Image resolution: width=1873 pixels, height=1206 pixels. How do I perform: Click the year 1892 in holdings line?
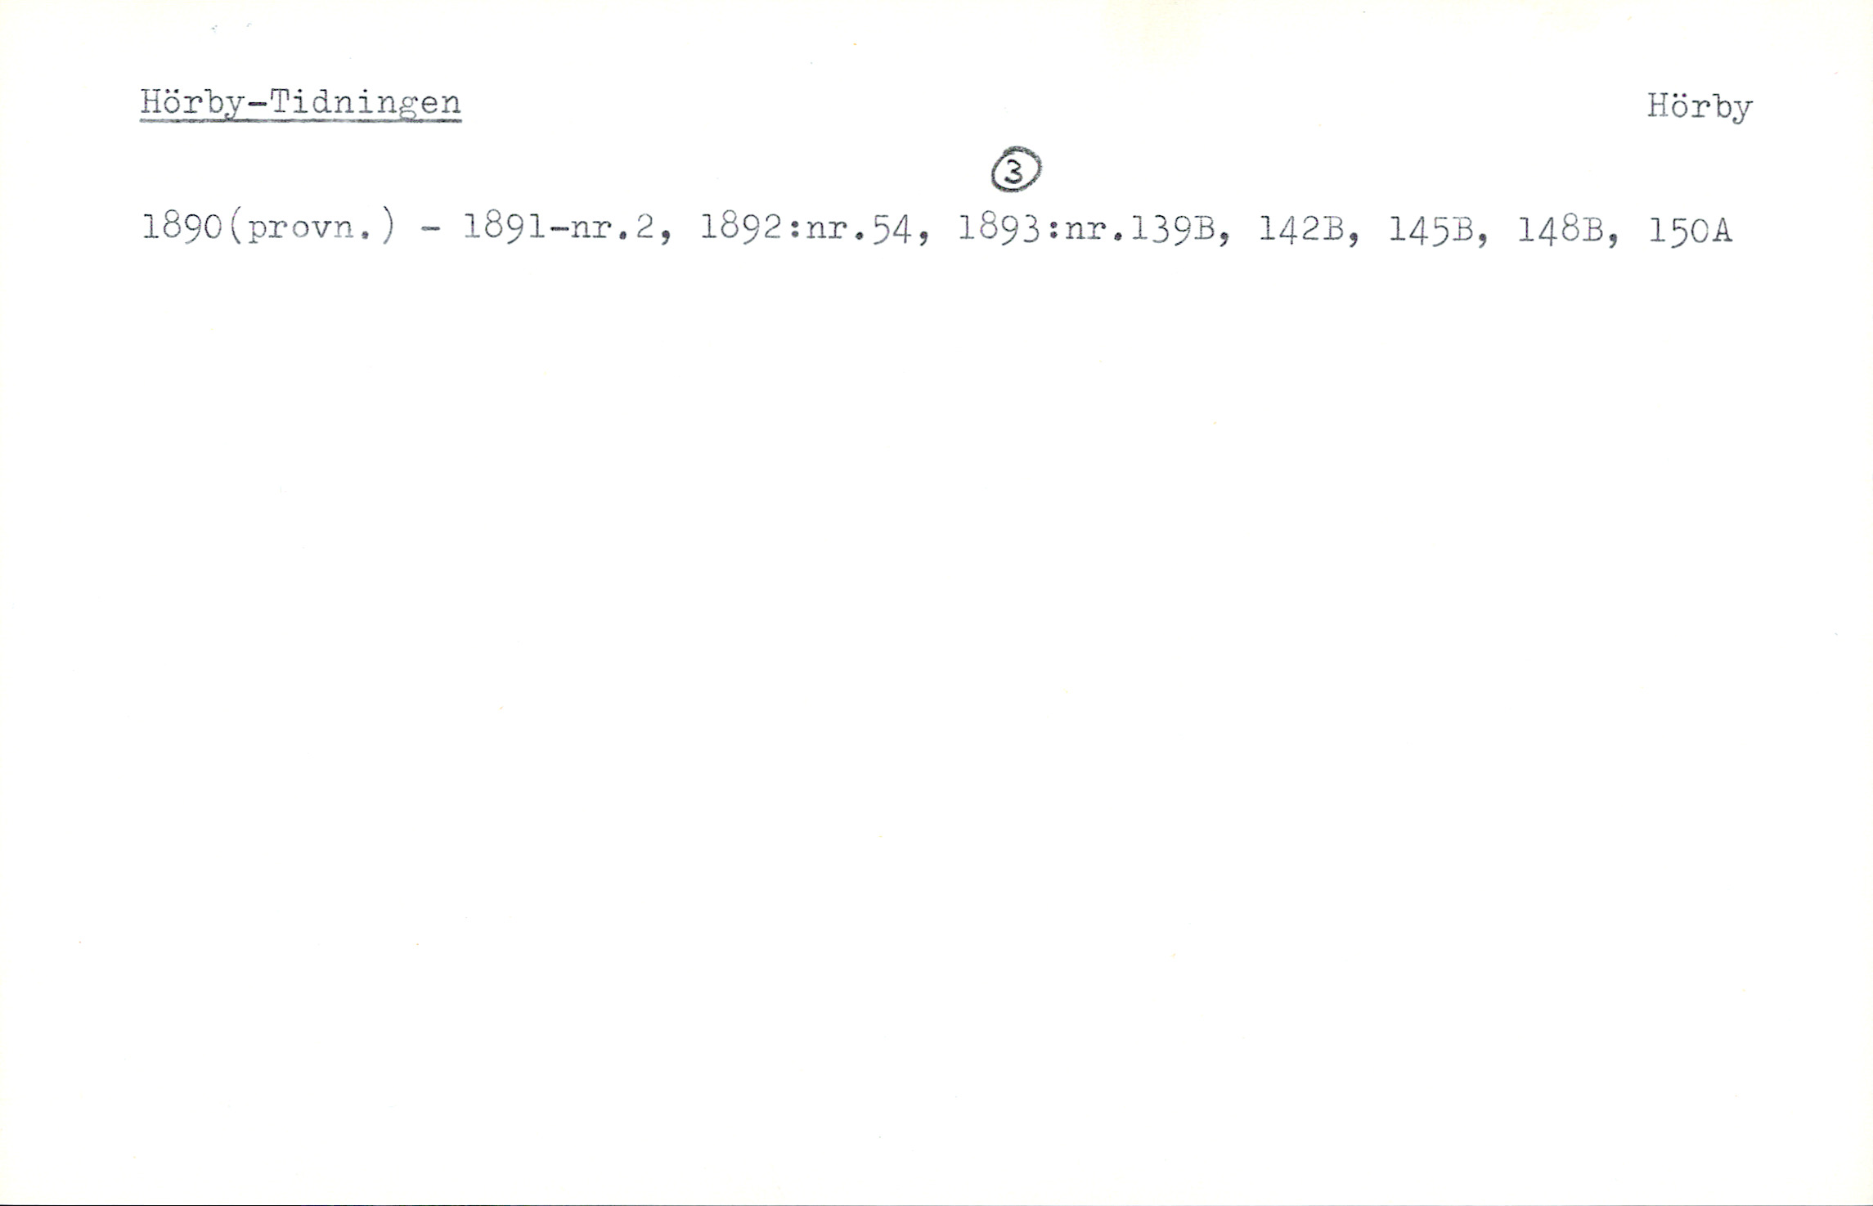(741, 227)
